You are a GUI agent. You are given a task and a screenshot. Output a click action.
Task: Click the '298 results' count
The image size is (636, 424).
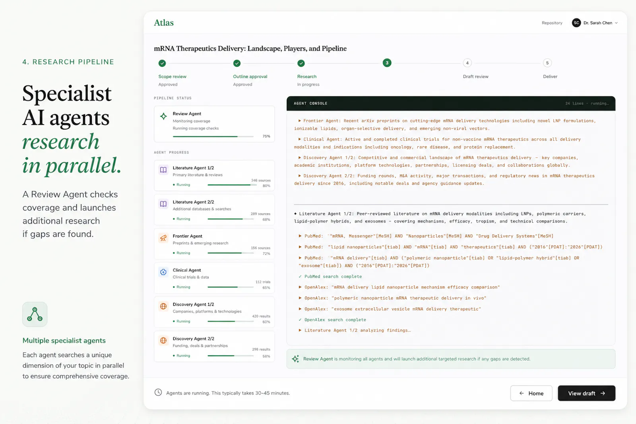click(x=261, y=350)
